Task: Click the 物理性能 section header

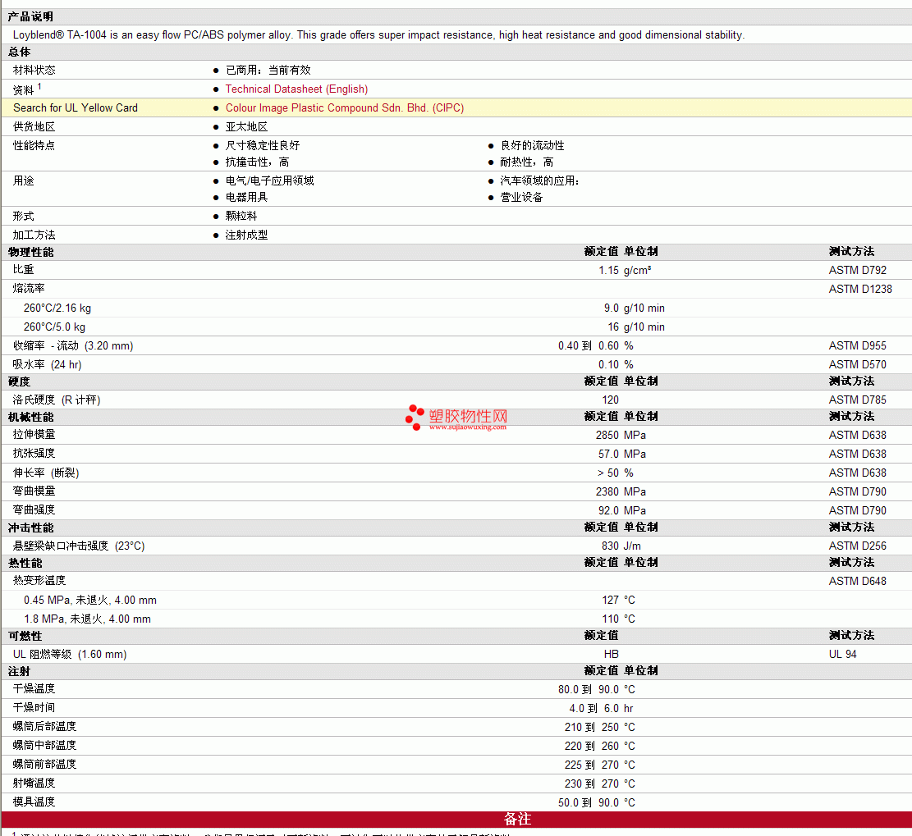Action: (31, 253)
